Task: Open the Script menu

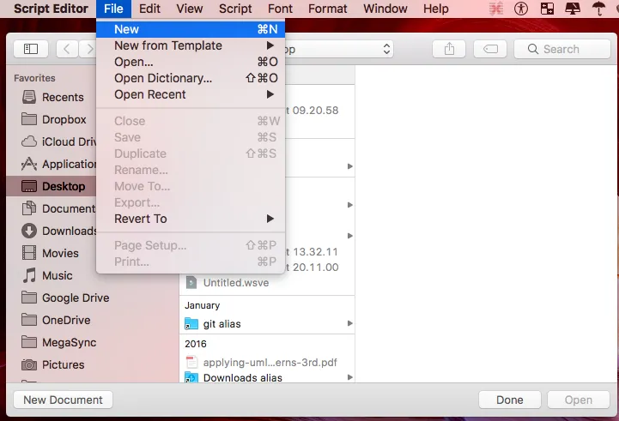Action: (235, 9)
